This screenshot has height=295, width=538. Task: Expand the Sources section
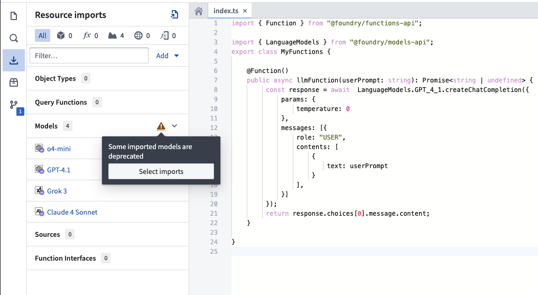[x=108, y=234]
